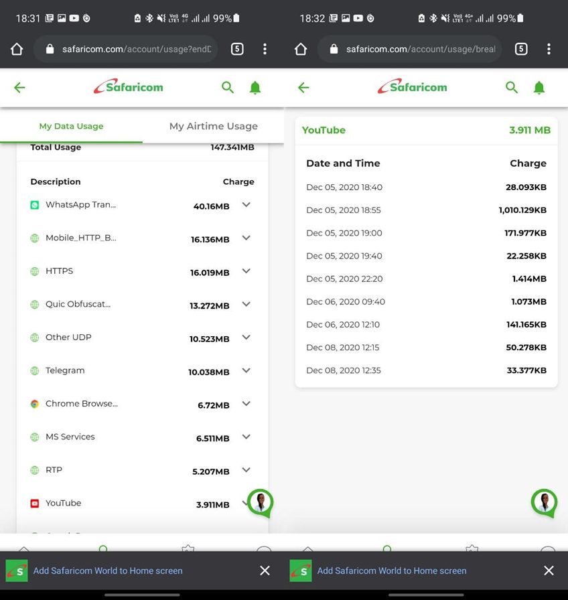
Task: Select the Dec 05, 2020 19:40 entry
Action: coord(426,256)
